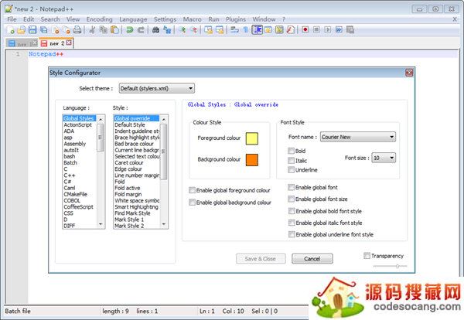Click the green Undo arrow icon

point(130,30)
